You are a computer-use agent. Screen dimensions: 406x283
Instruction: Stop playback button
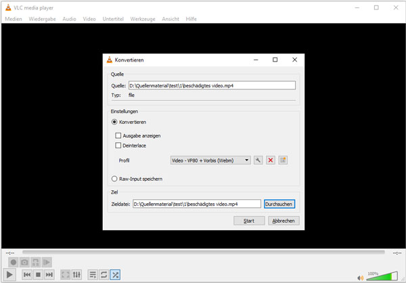pos(38,274)
